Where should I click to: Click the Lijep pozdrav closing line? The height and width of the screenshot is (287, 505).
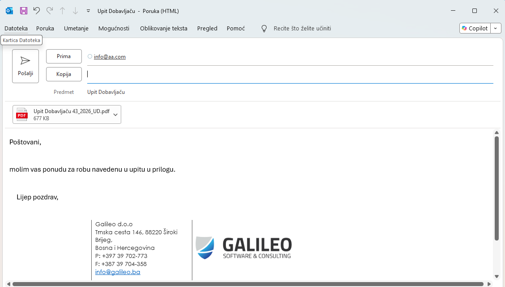pyautogui.click(x=38, y=197)
